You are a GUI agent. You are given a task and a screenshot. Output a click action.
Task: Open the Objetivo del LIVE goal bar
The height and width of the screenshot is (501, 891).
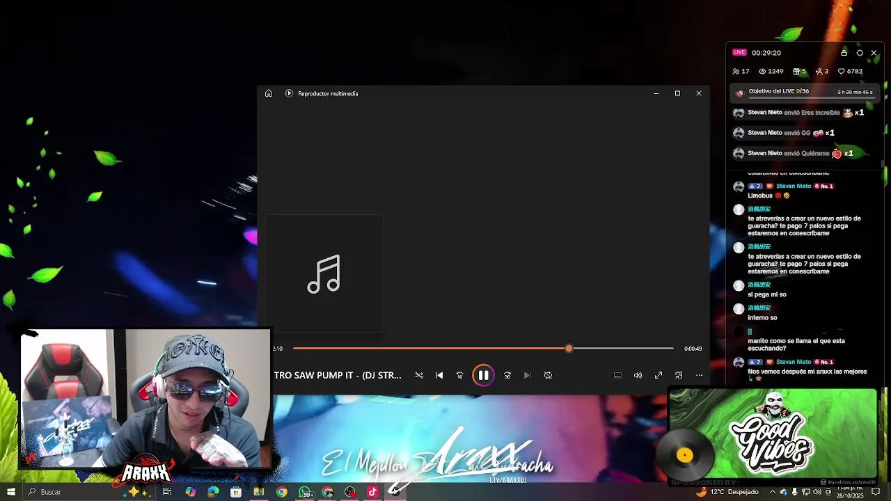[805, 92]
